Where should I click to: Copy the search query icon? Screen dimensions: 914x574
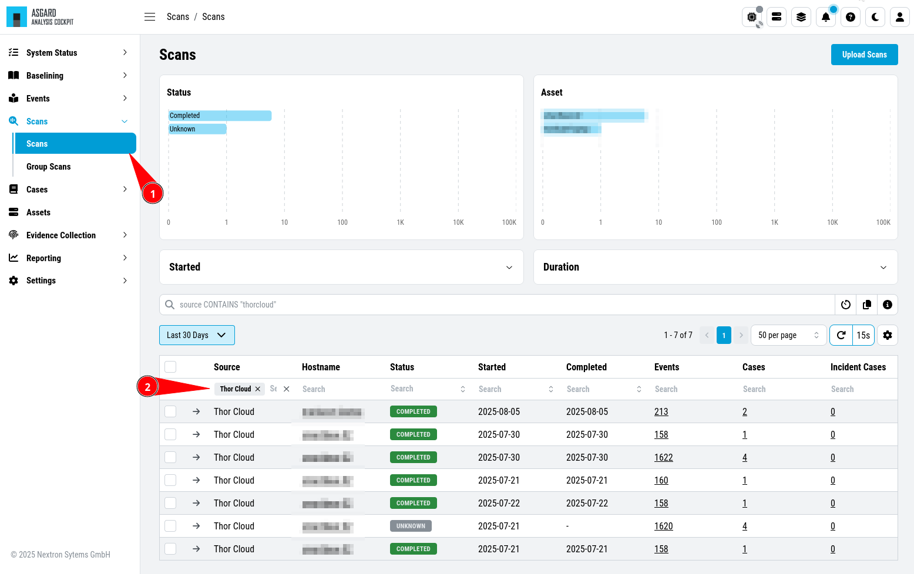867,305
